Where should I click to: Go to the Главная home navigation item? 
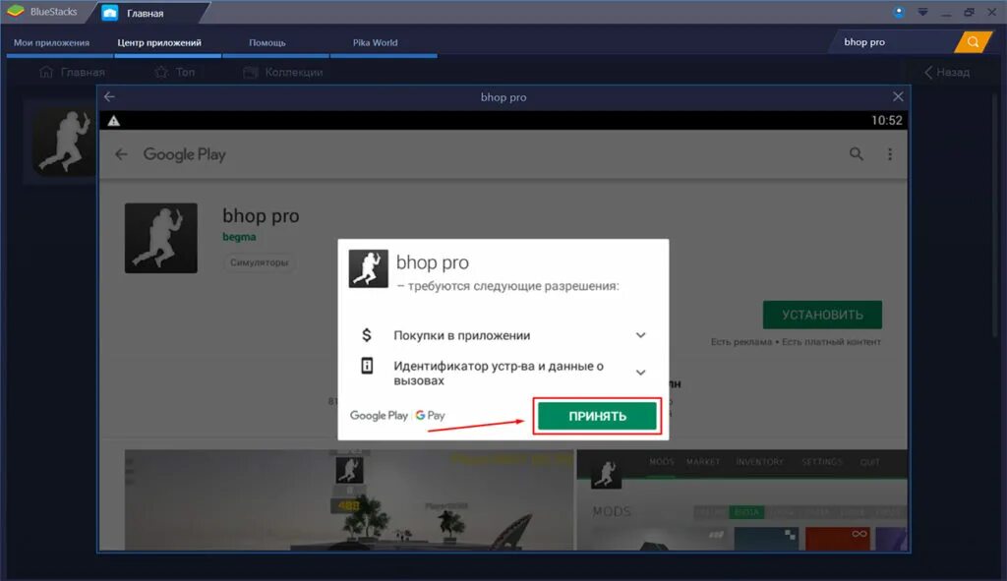click(x=72, y=72)
